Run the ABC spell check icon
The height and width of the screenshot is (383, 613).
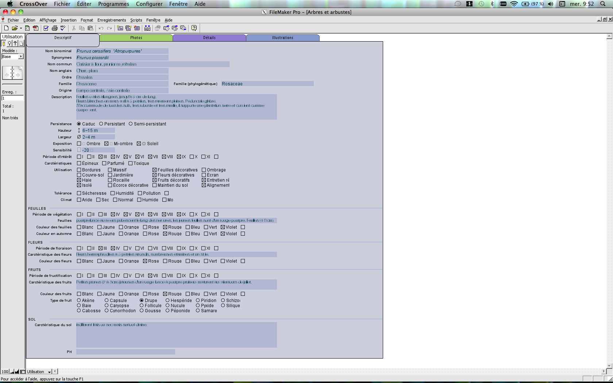pyautogui.click(x=63, y=28)
